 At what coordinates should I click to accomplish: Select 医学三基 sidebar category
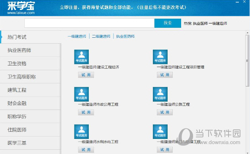pyautogui.click(x=30, y=143)
